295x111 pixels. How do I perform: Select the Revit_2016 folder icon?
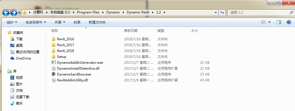[54, 39]
